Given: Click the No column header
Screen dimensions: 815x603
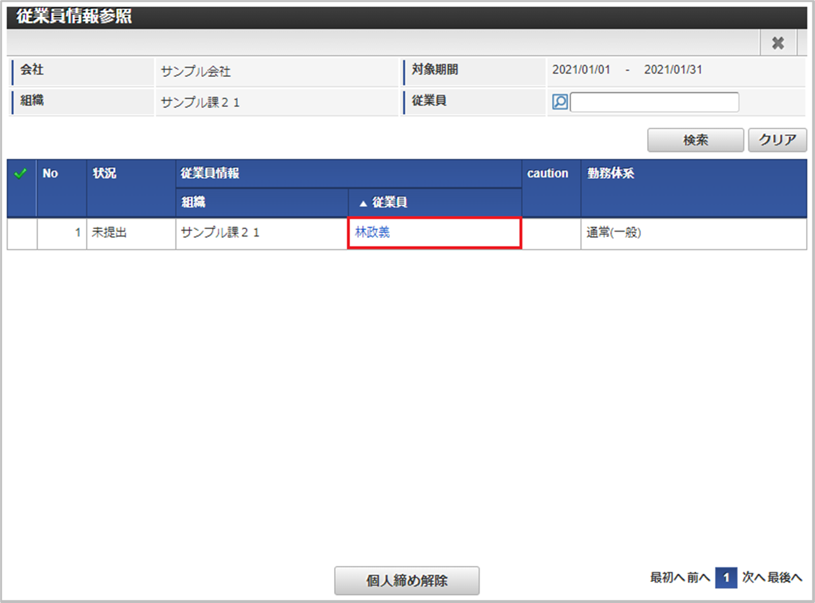Looking at the screenshot, I should [62, 188].
